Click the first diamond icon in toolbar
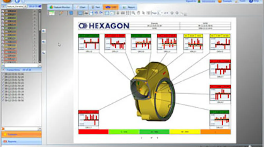The width and height of the screenshot is (264, 147). [x=172, y=13]
